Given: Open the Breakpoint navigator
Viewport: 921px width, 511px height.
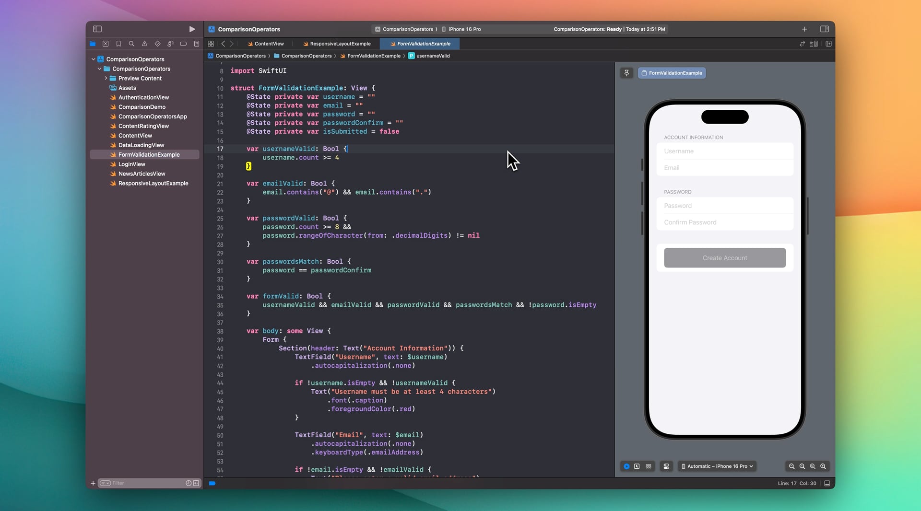Looking at the screenshot, I should coord(183,44).
